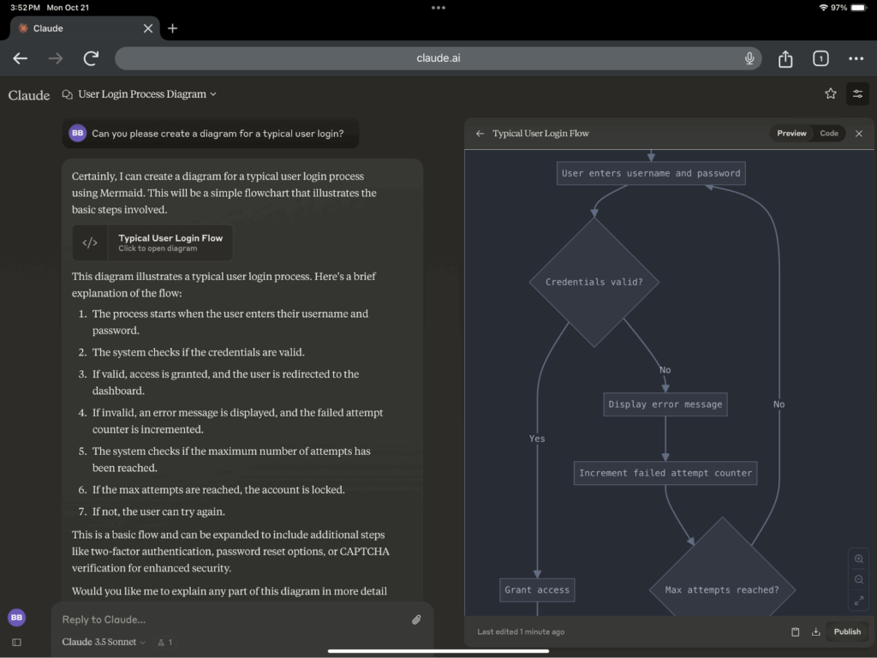This screenshot has height=658, width=877.
Task: Open browser more options ellipsis menu
Action: click(x=856, y=58)
